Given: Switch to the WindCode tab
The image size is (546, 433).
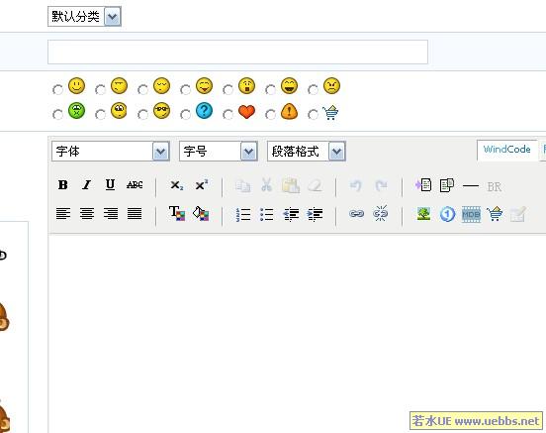Looking at the screenshot, I should click(x=506, y=150).
